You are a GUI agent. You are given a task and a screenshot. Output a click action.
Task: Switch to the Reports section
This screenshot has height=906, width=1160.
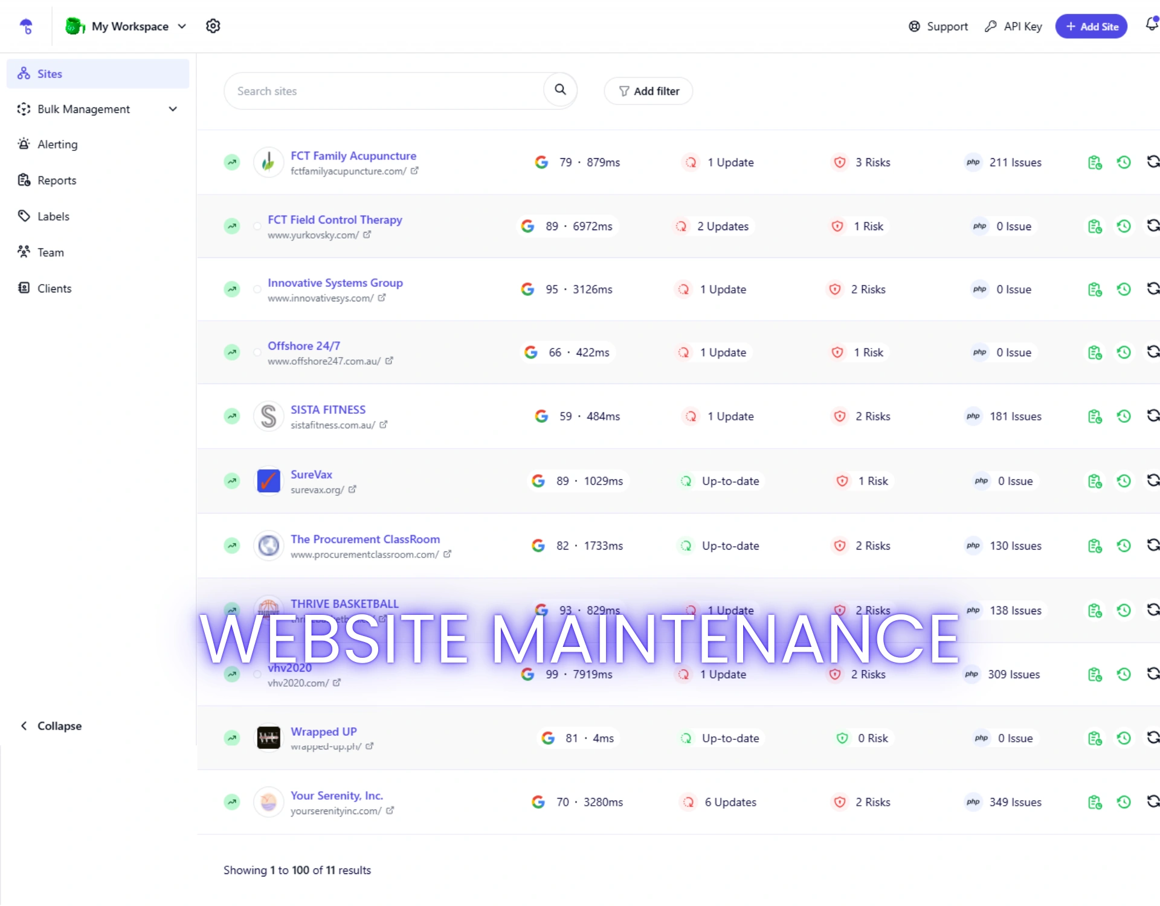point(56,180)
